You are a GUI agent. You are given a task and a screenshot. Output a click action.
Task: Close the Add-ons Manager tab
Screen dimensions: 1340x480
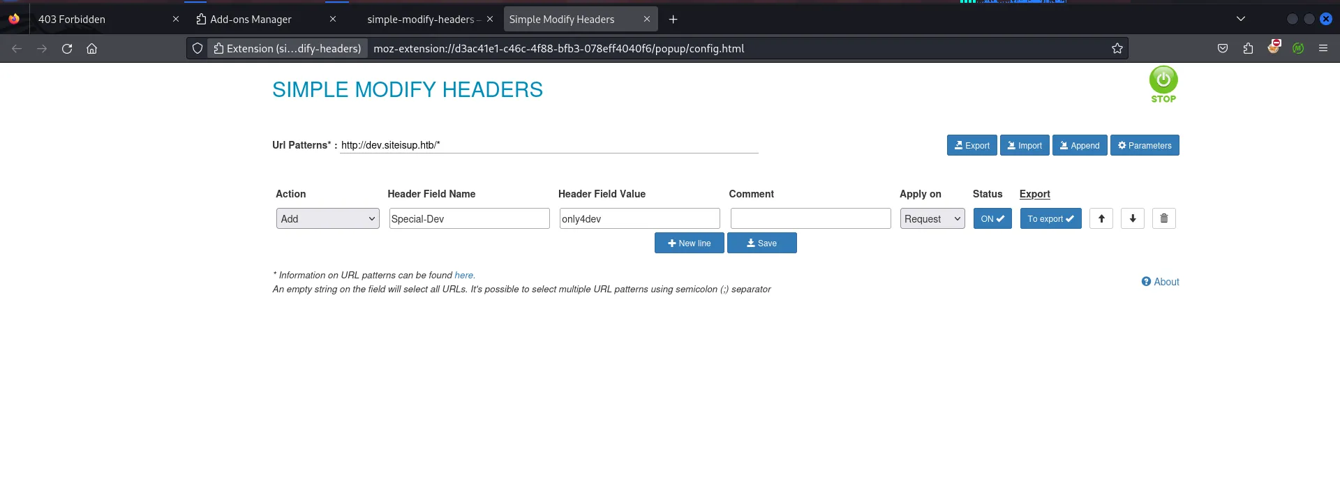tap(333, 20)
